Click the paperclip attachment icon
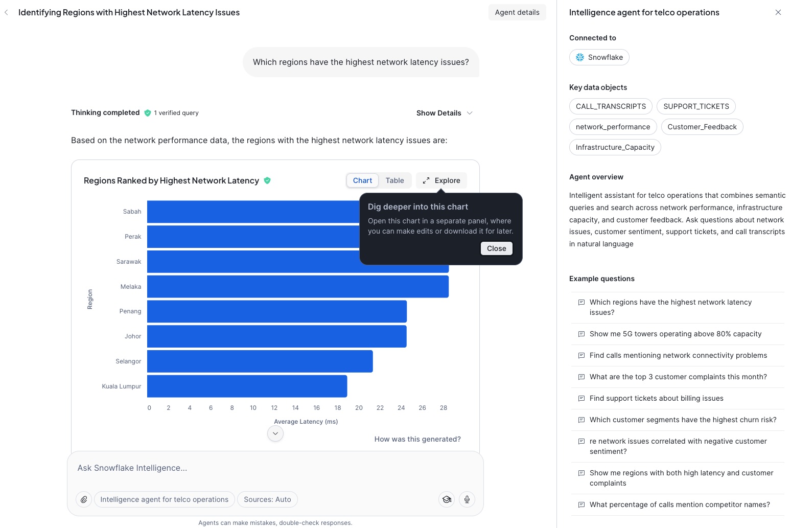 pyautogui.click(x=84, y=499)
